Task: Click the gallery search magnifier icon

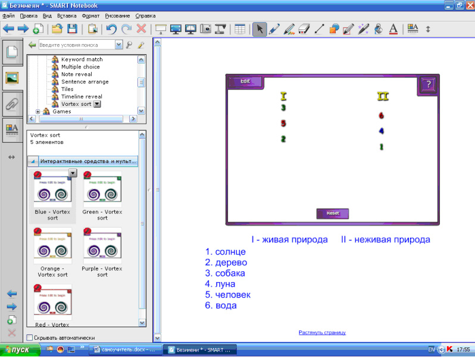Action: [129, 45]
